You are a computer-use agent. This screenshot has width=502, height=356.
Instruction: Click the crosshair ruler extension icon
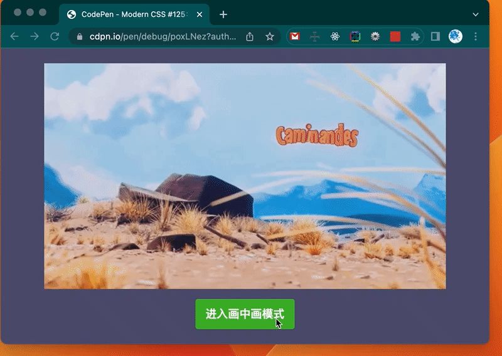[315, 36]
